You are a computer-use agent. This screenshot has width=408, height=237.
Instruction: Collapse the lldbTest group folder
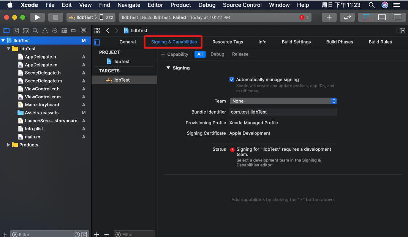click(8, 49)
